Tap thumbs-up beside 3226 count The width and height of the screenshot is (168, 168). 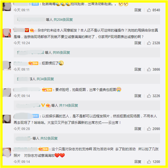149,96
